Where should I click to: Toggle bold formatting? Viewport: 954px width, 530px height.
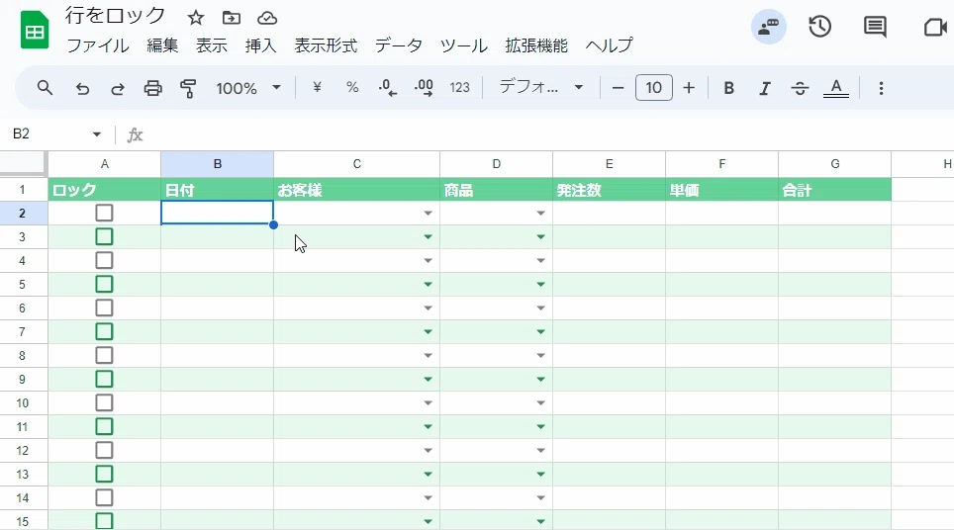pos(728,88)
